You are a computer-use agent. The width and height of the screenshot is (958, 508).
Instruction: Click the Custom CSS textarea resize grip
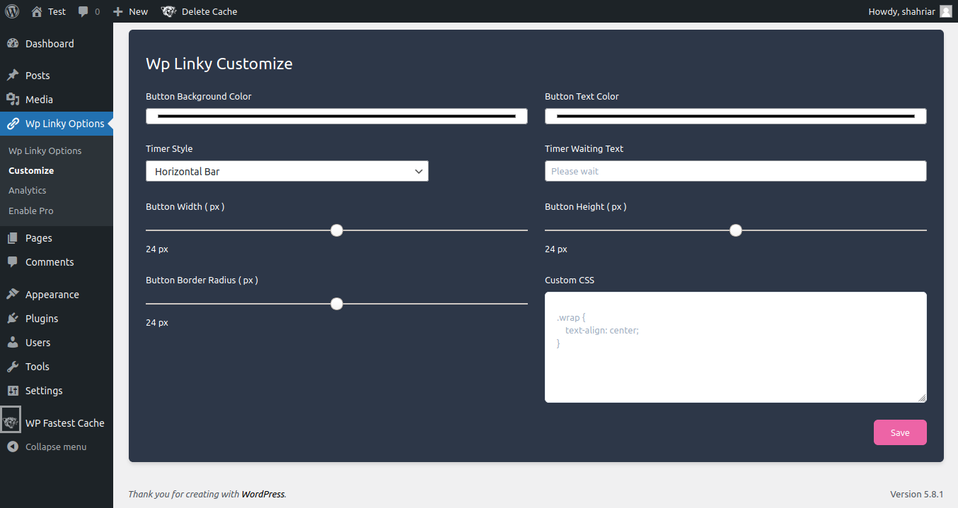click(x=922, y=398)
